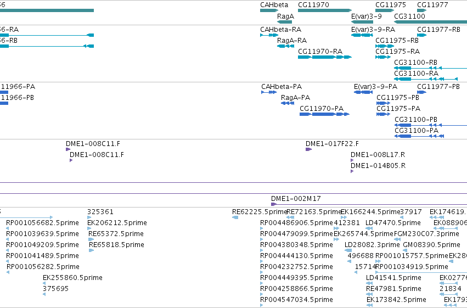Select the RP001041489.5prime EST

tap(8, 261)
